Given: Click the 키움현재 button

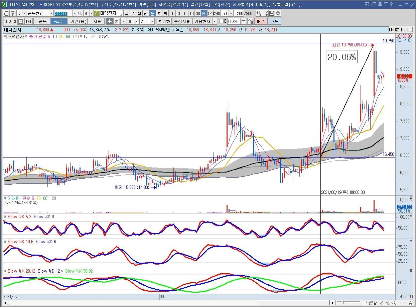Looking at the screenshot, I should (x=202, y=21).
